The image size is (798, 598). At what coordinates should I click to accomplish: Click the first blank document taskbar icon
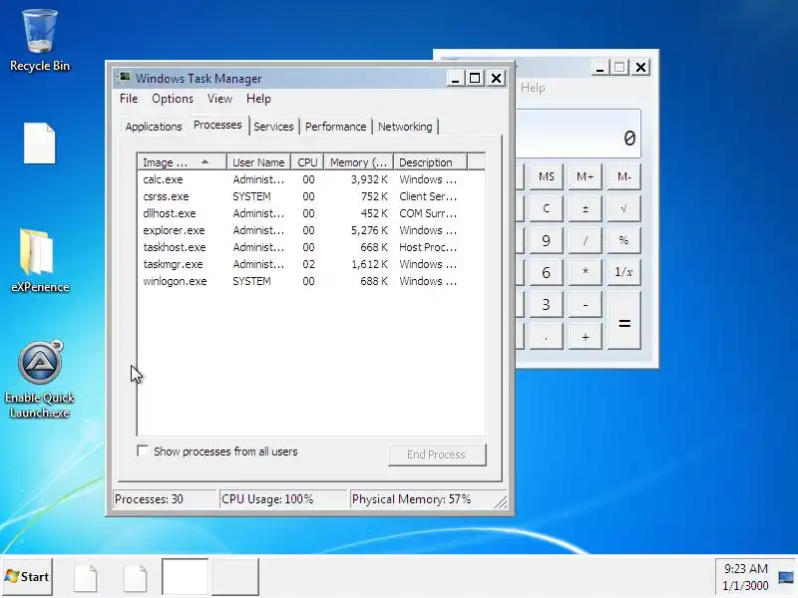click(86, 577)
